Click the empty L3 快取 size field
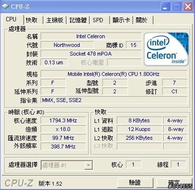 click(x=139, y=146)
